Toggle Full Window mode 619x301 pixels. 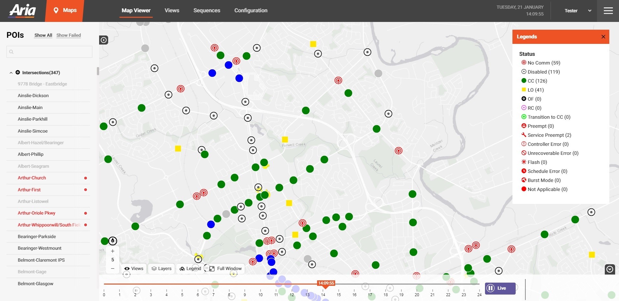(x=225, y=268)
